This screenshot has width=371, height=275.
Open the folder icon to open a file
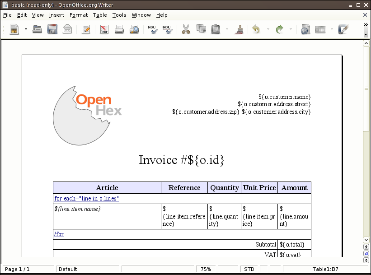pyautogui.click(x=38, y=30)
